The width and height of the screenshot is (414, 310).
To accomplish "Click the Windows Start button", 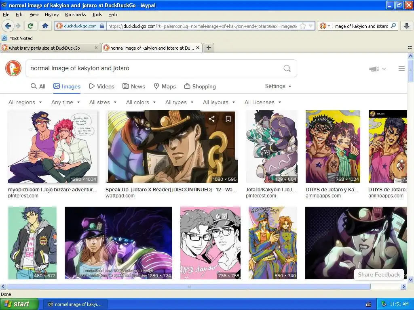I will pyautogui.click(x=19, y=304).
